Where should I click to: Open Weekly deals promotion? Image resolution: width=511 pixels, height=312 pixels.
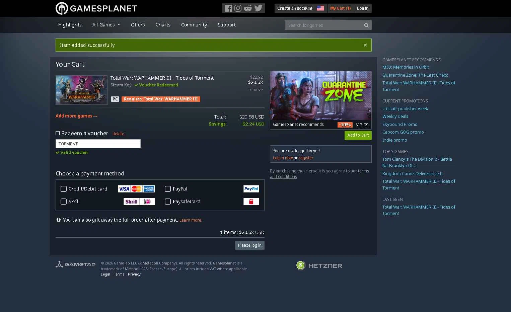(x=395, y=116)
